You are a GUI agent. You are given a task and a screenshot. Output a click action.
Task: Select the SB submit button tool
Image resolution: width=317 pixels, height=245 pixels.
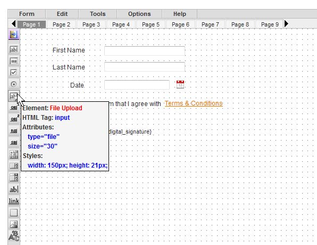(14, 143)
